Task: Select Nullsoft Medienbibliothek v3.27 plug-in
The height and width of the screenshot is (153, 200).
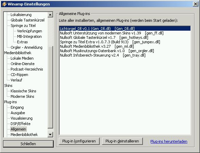Action: pyautogui.click(x=125, y=46)
